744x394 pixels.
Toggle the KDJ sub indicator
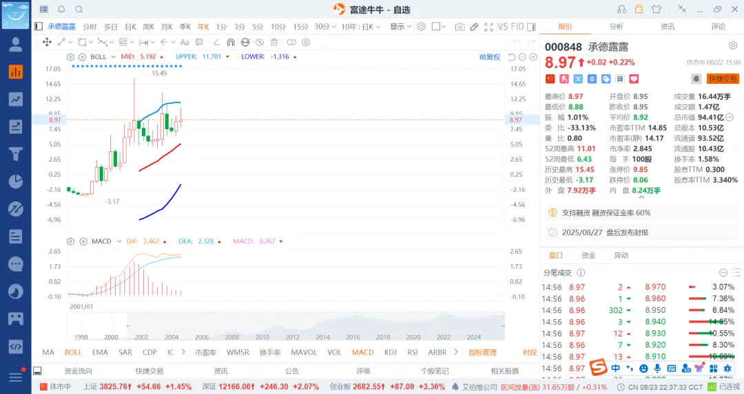pos(391,352)
